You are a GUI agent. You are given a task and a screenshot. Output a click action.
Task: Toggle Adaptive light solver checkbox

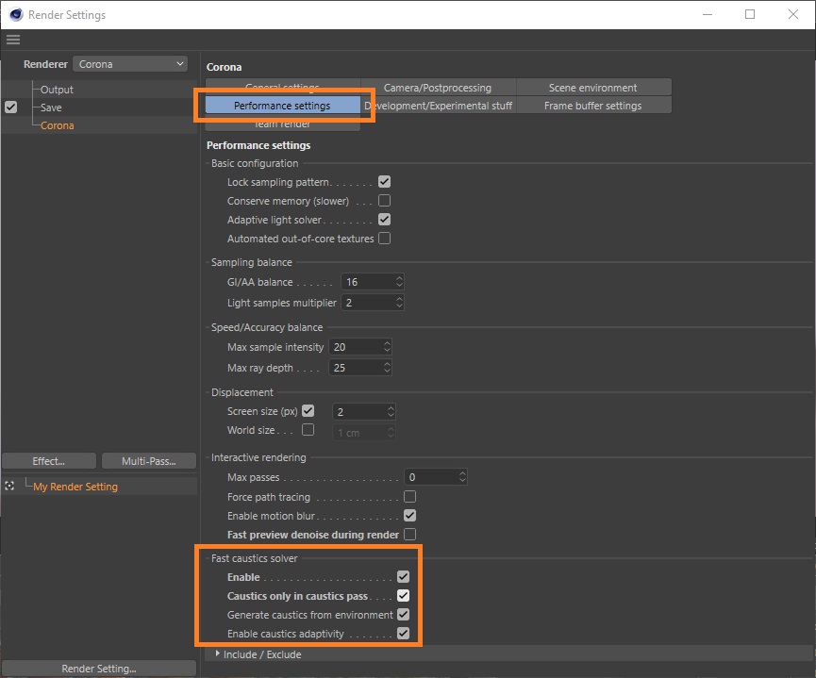384,219
